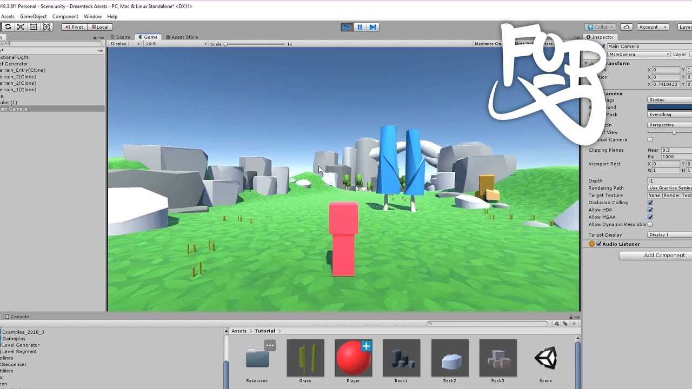Switch to the Scene tab
Screen dimensions: 692x389
(120, 37)
